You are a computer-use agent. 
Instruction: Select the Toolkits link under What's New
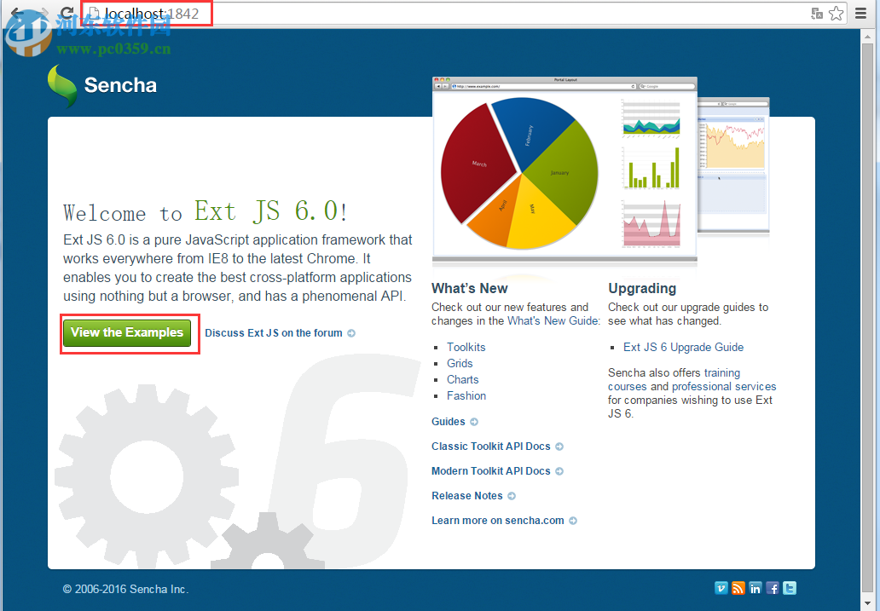(466, 347)
